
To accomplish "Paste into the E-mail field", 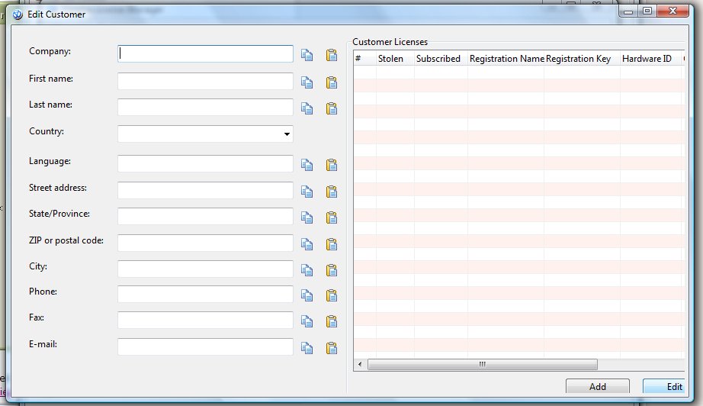I will tap(332, 348).
